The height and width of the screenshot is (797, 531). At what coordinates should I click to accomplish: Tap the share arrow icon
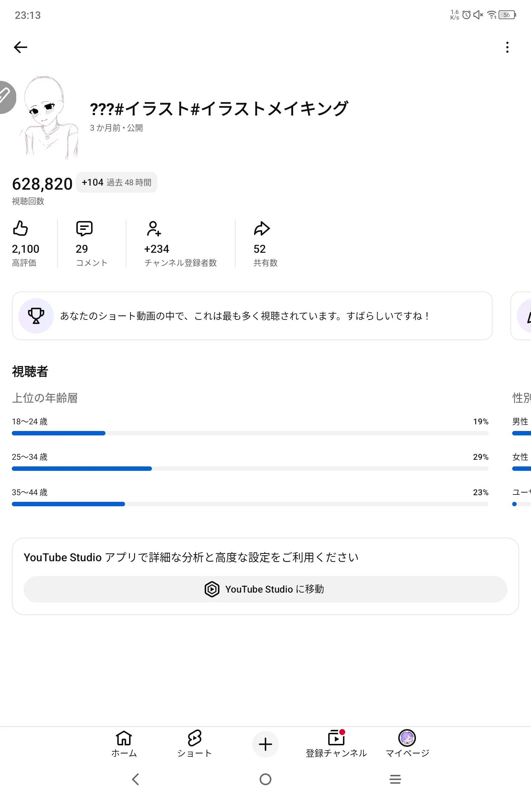point(262,228)
